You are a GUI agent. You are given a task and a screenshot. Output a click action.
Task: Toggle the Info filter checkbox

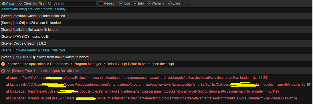point(135,3)
